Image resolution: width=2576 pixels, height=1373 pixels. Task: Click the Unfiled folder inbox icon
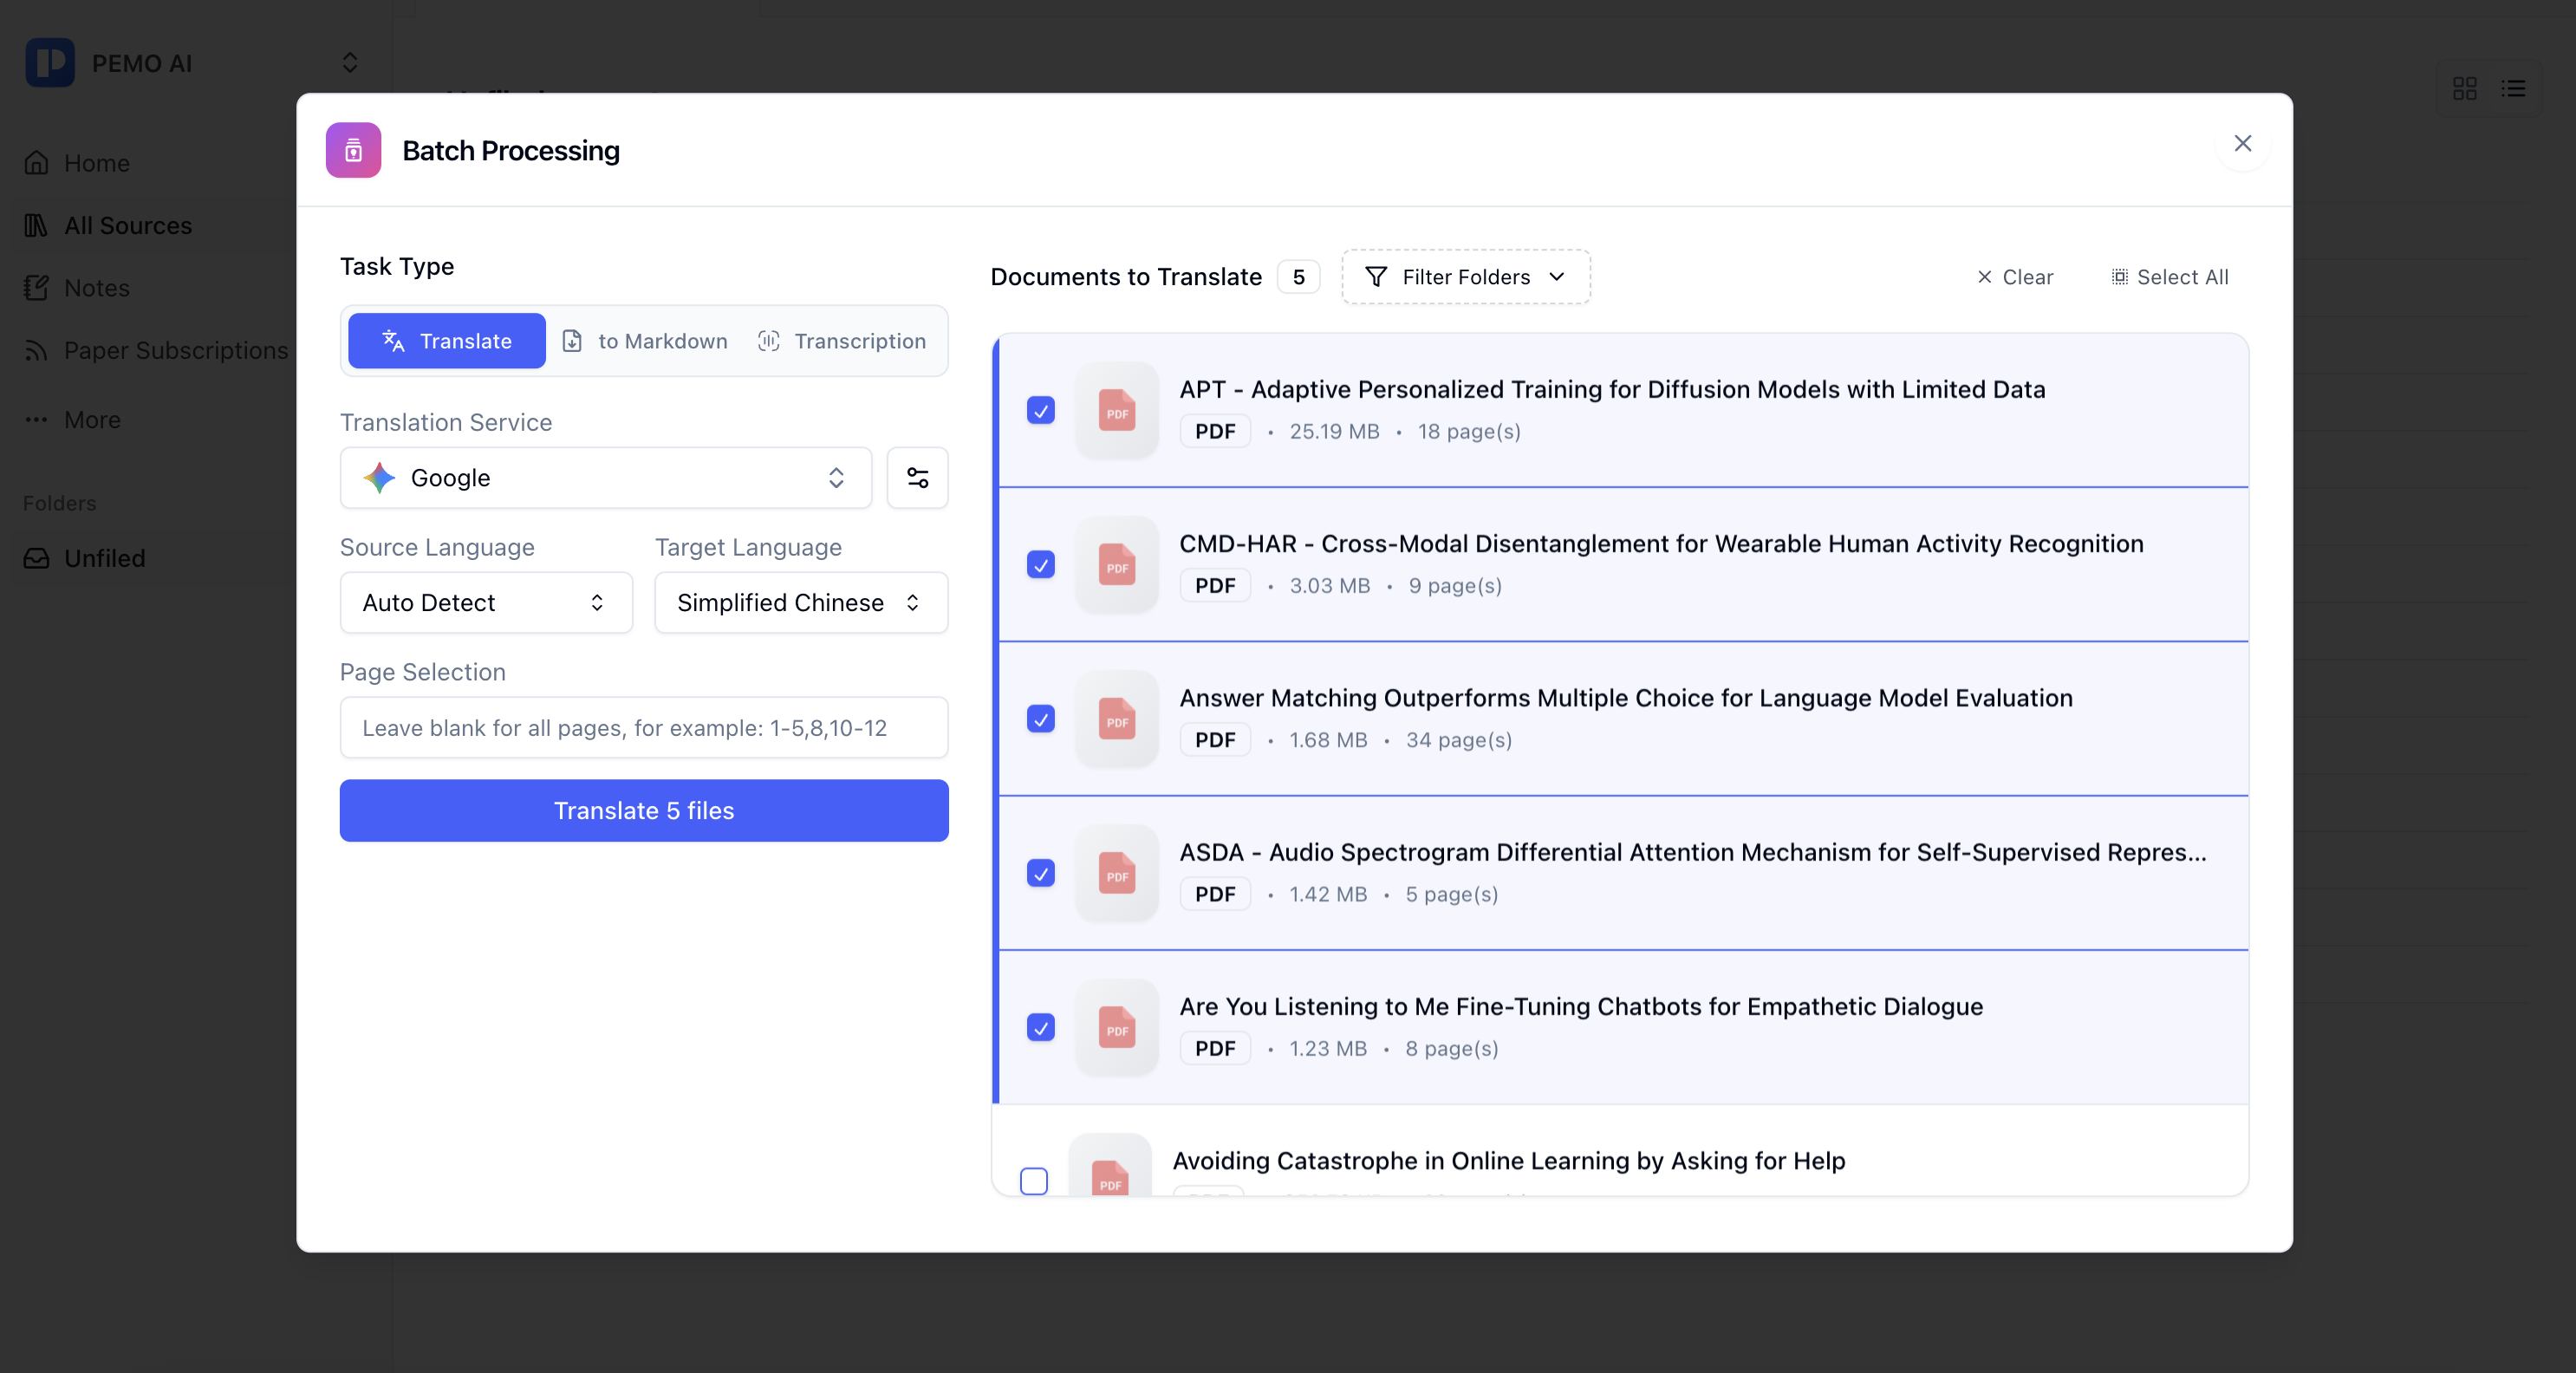(x=37, y=558)
